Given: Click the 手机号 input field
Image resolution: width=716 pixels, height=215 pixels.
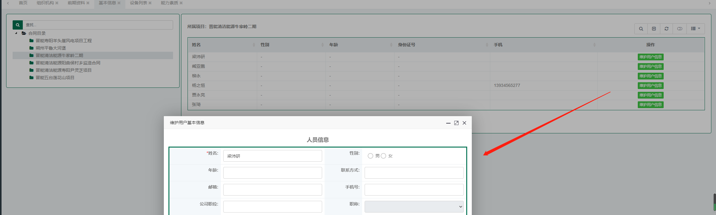Looking at the screenshot, I should click(414, 190).
